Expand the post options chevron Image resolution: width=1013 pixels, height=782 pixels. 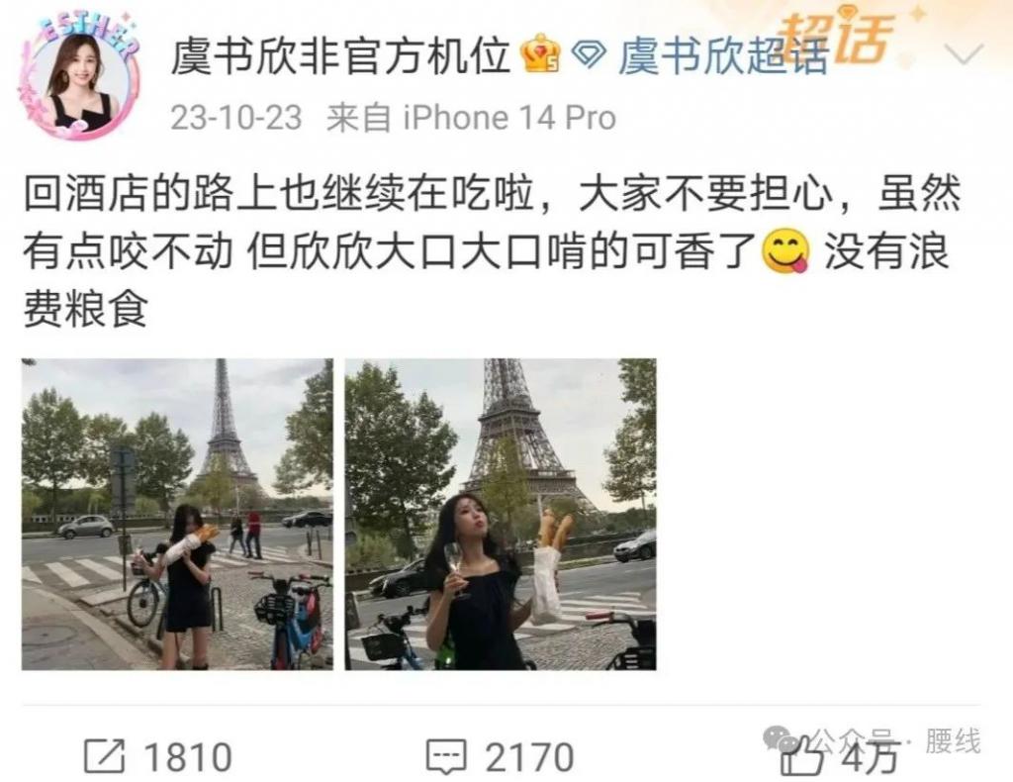click(x=964, y=54)
